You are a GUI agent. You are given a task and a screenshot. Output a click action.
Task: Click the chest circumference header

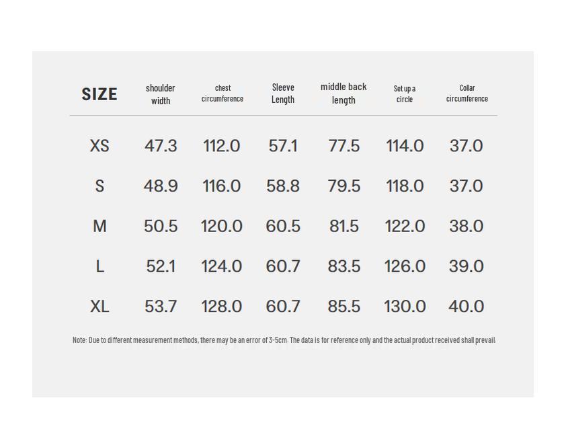point(223,93)
